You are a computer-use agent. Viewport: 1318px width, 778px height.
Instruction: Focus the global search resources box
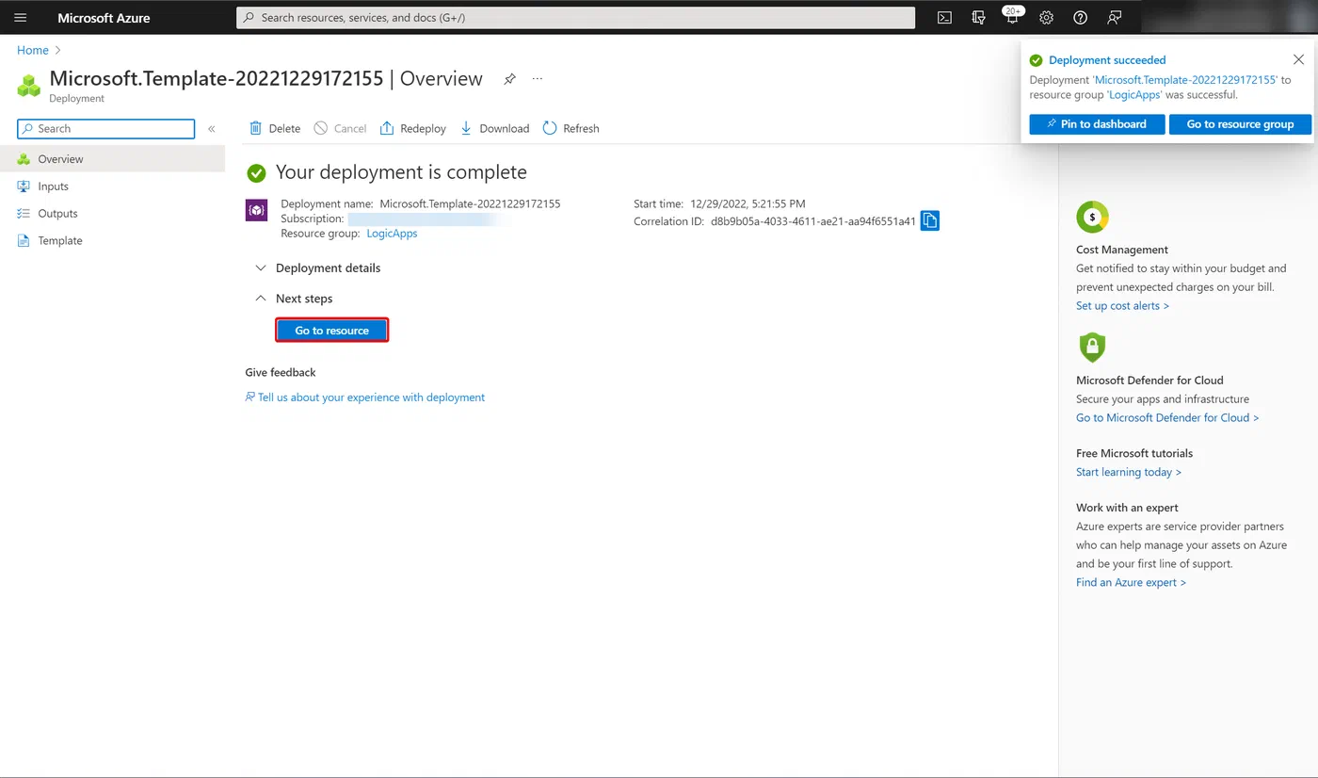[x=575, y=18]
